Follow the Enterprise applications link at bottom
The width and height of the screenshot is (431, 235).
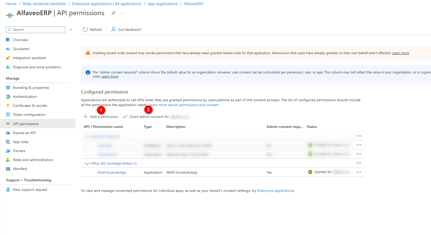click(275, 191)
